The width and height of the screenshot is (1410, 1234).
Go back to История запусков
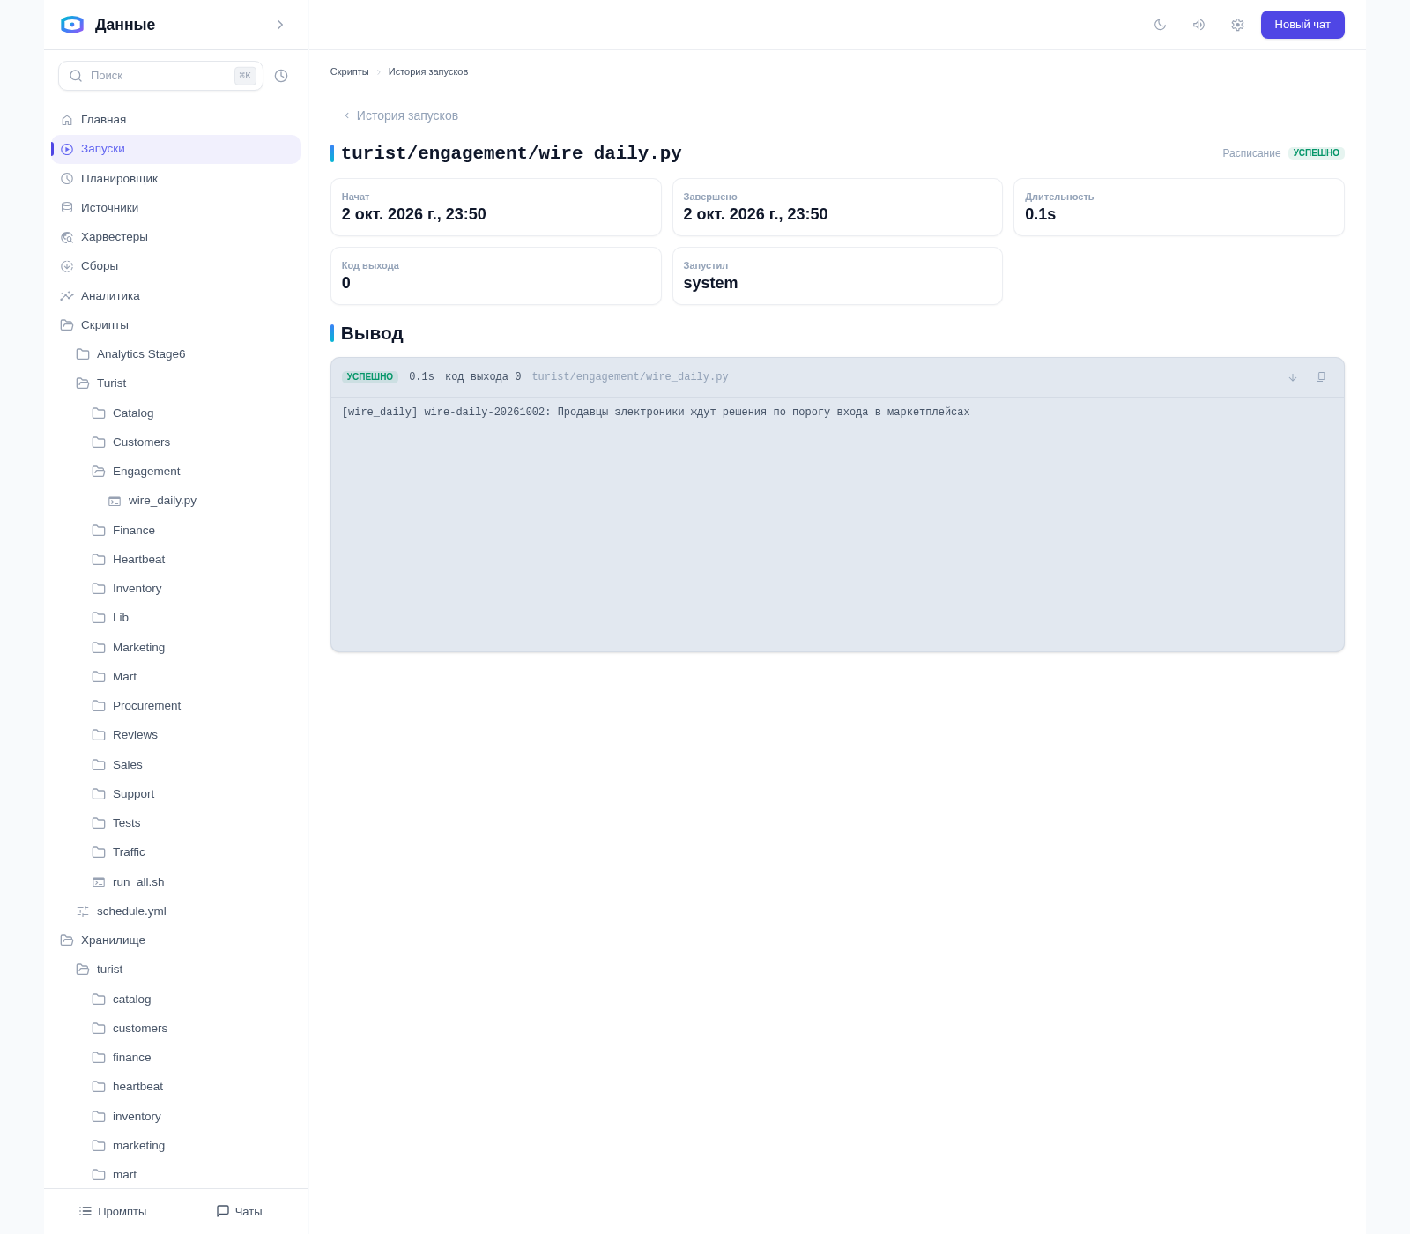[x=401, y=115]
